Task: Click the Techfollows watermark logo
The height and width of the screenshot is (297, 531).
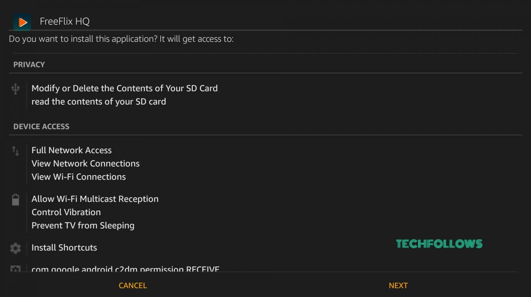Action: click(439, 244)
